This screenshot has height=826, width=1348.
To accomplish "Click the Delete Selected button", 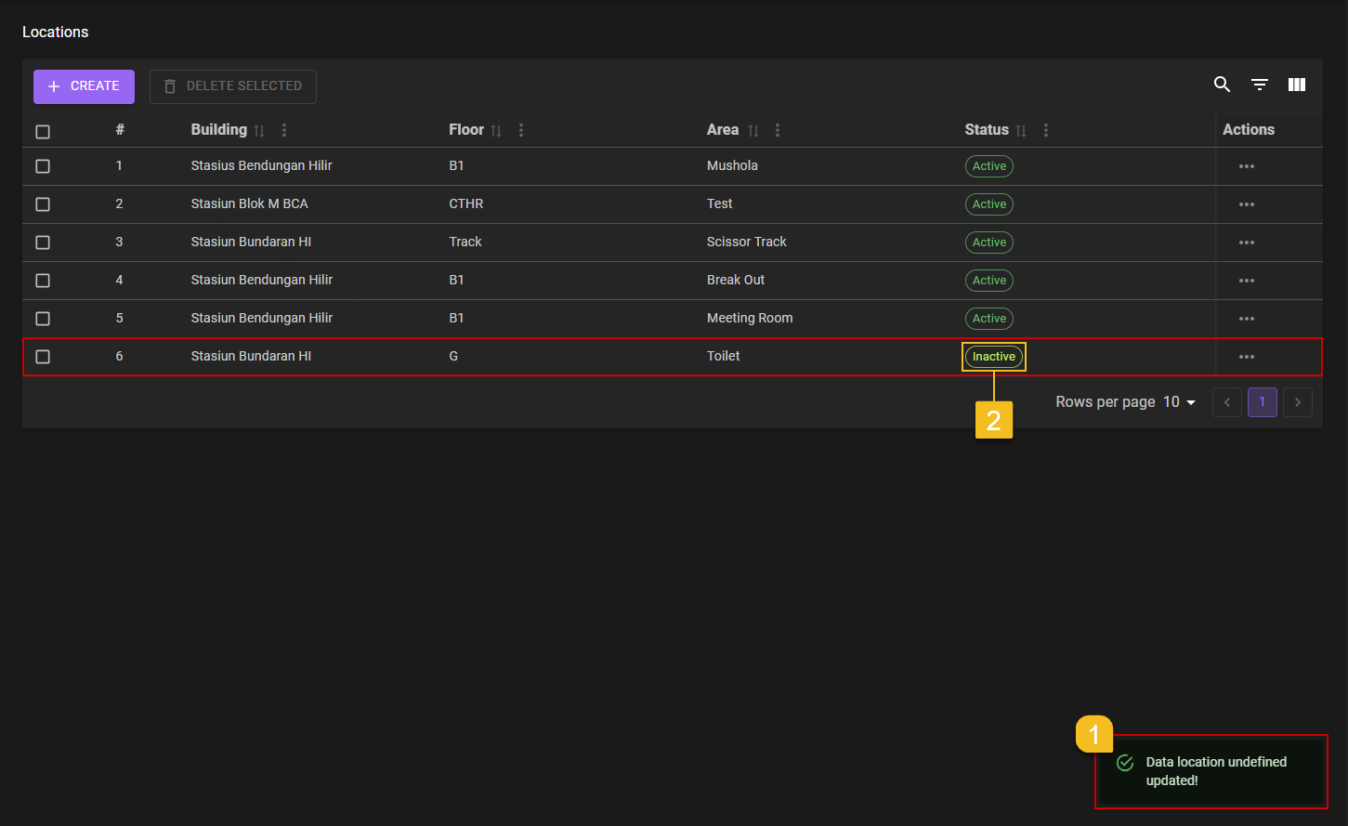I will 232,85.
